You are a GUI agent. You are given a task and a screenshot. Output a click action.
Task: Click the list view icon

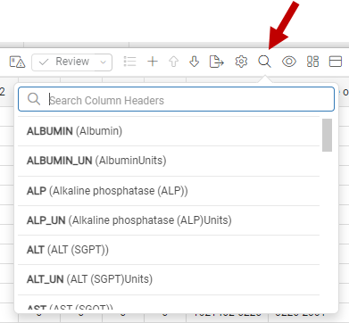click(129, 62)
